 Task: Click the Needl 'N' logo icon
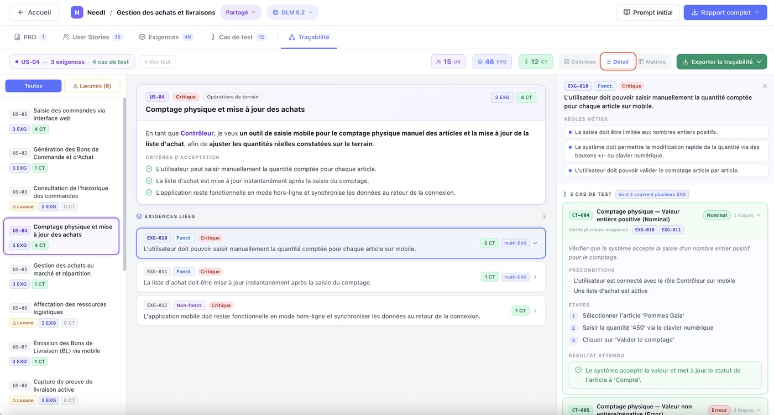coord(77,12)
